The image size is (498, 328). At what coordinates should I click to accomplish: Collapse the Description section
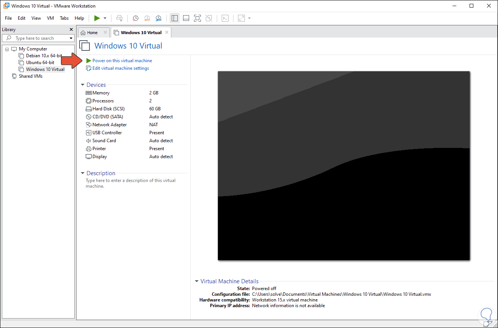(x=83, y=173)
